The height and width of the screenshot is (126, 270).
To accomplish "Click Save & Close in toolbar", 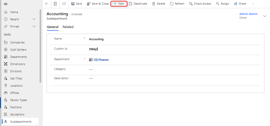I will coord(98,4).
